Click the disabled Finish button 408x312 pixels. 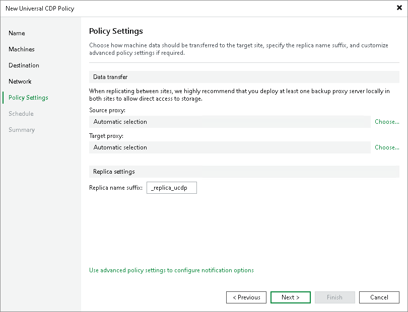[334, 297]
